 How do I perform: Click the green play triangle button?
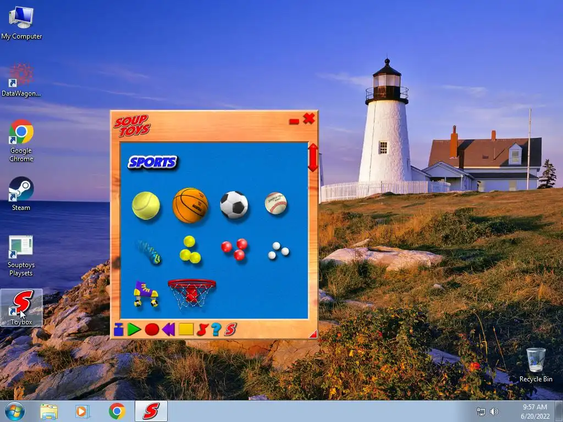134,330
